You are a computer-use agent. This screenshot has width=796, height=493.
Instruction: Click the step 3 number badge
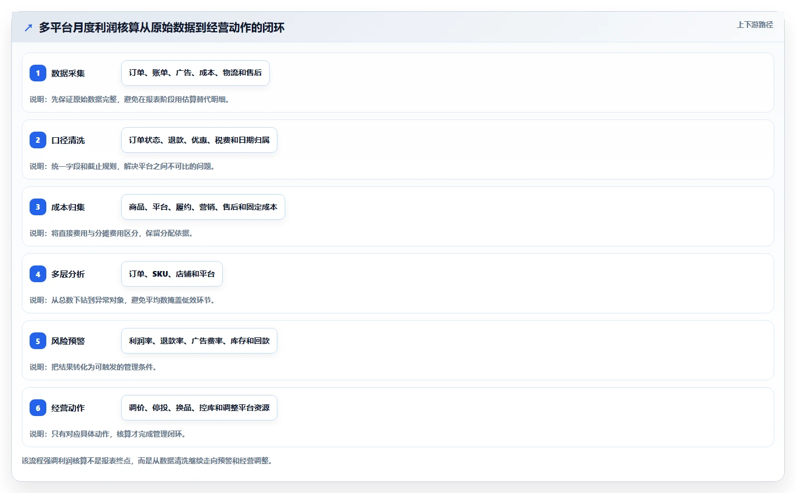point(38,207)
